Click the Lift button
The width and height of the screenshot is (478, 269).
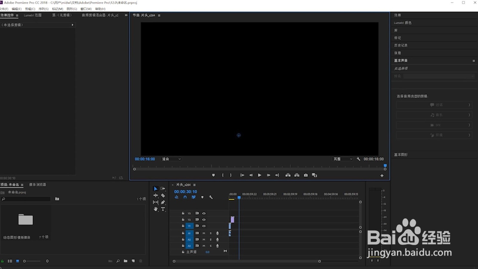(x=288, y=175)
